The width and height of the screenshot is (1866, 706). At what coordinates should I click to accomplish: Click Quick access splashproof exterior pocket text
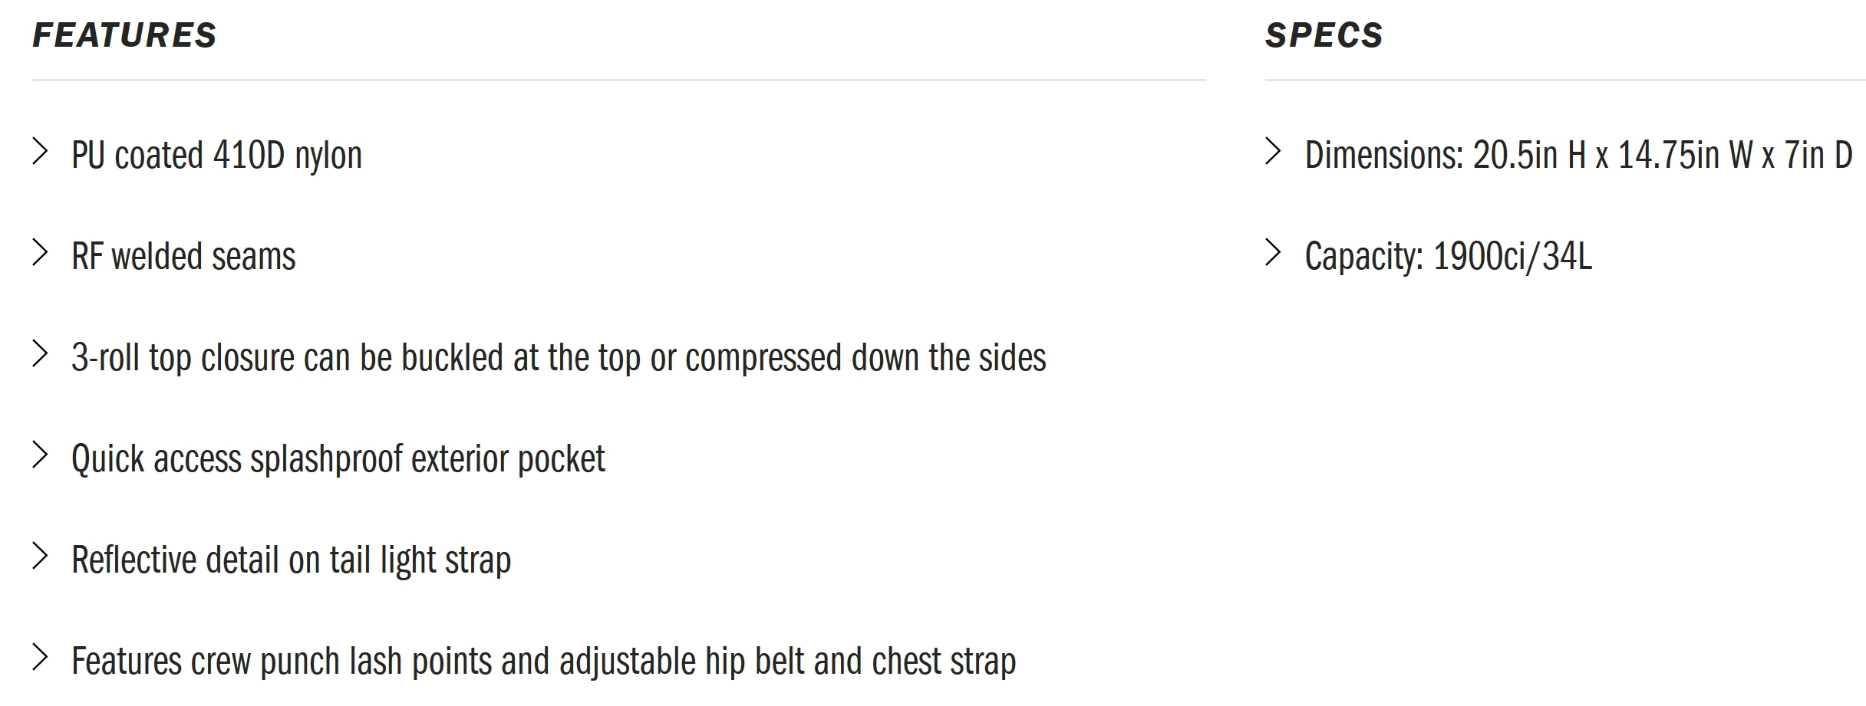(x=338, y=459)
